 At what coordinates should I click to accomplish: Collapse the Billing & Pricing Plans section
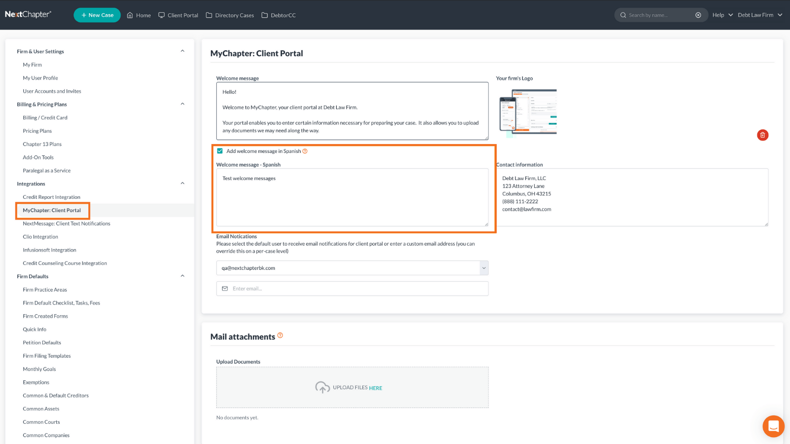point(182,104)
